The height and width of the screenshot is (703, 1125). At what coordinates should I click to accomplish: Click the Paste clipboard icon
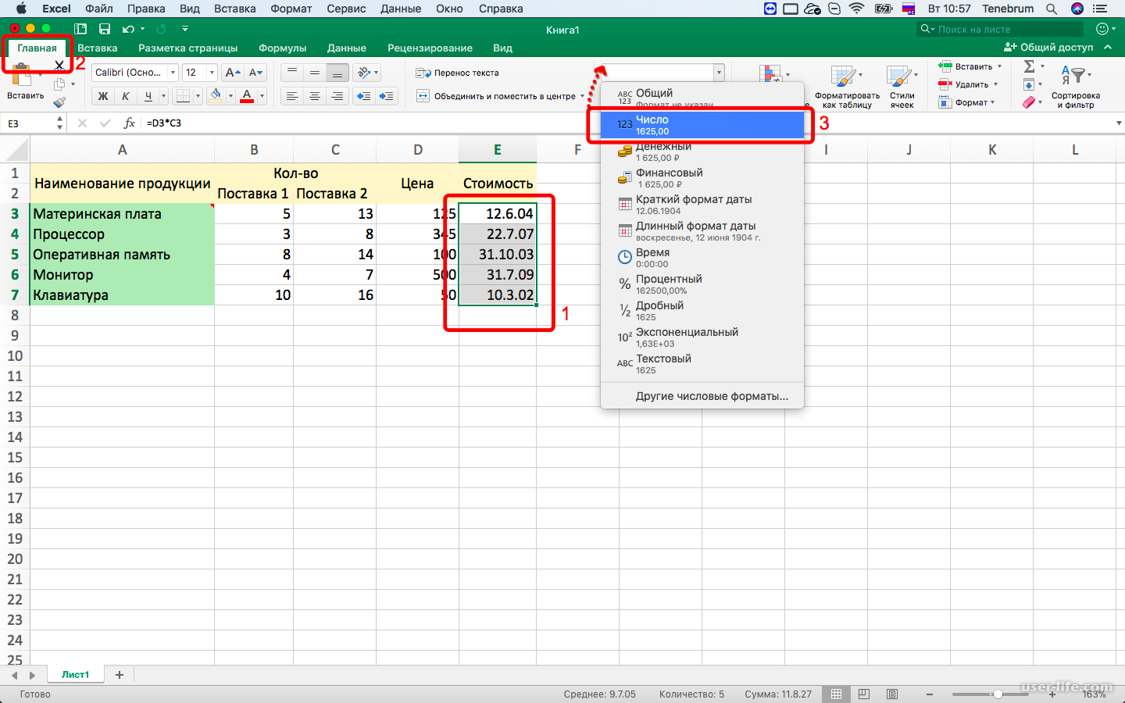pos(22,77)
